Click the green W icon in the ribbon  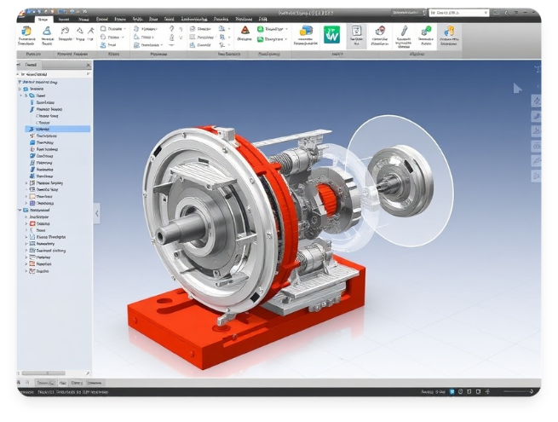pos(332,34)
